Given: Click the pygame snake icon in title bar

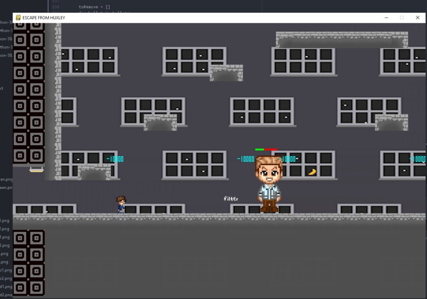Looking at the screenshot, I should (18, 17).
